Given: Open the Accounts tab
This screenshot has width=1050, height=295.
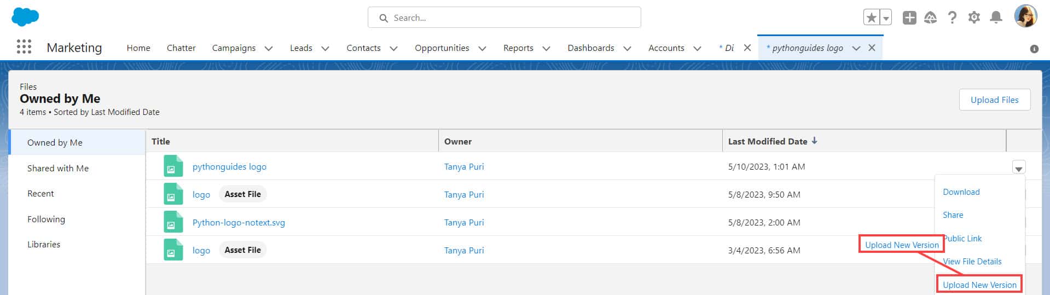Looking at the screenshot, I should click(666, 48).
